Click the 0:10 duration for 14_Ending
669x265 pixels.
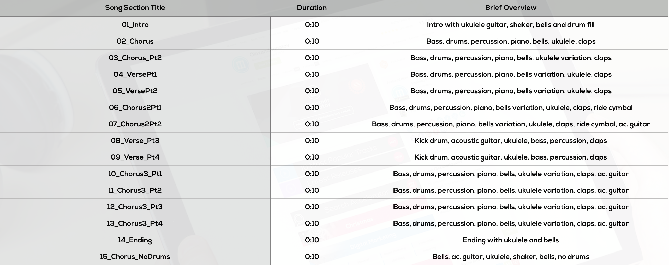312,240
